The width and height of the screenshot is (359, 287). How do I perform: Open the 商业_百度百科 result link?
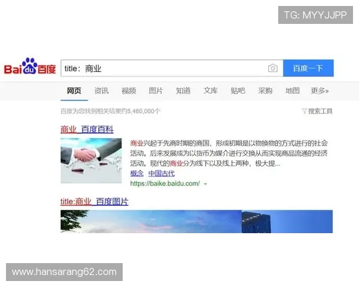click(87, 130)
